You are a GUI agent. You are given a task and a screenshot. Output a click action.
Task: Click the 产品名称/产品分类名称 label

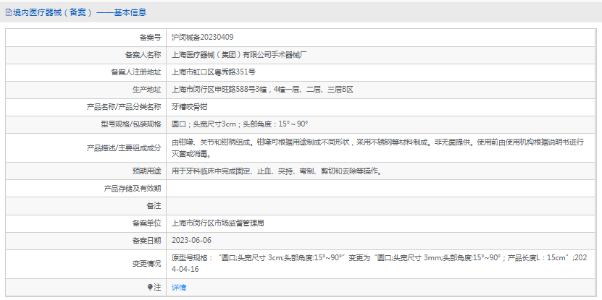[124, 107]
